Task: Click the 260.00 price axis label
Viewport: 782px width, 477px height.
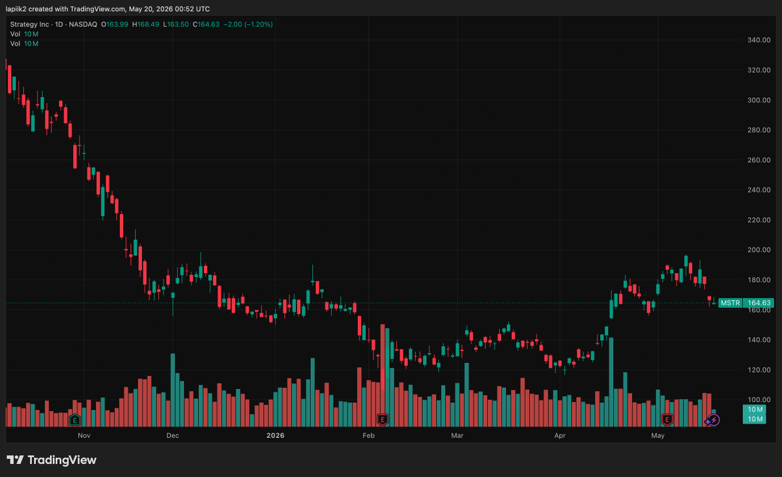Action: (x=759, y=160)
